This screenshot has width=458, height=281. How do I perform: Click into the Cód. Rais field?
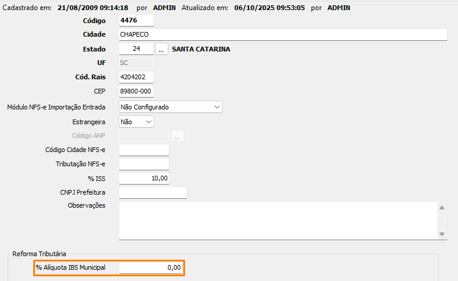point(136,77)
